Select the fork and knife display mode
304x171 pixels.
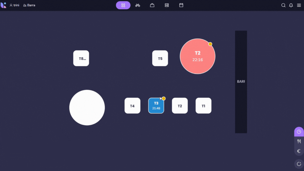point(299,141)
